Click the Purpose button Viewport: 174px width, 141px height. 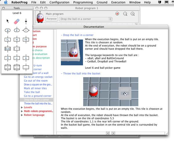point(51,19)
